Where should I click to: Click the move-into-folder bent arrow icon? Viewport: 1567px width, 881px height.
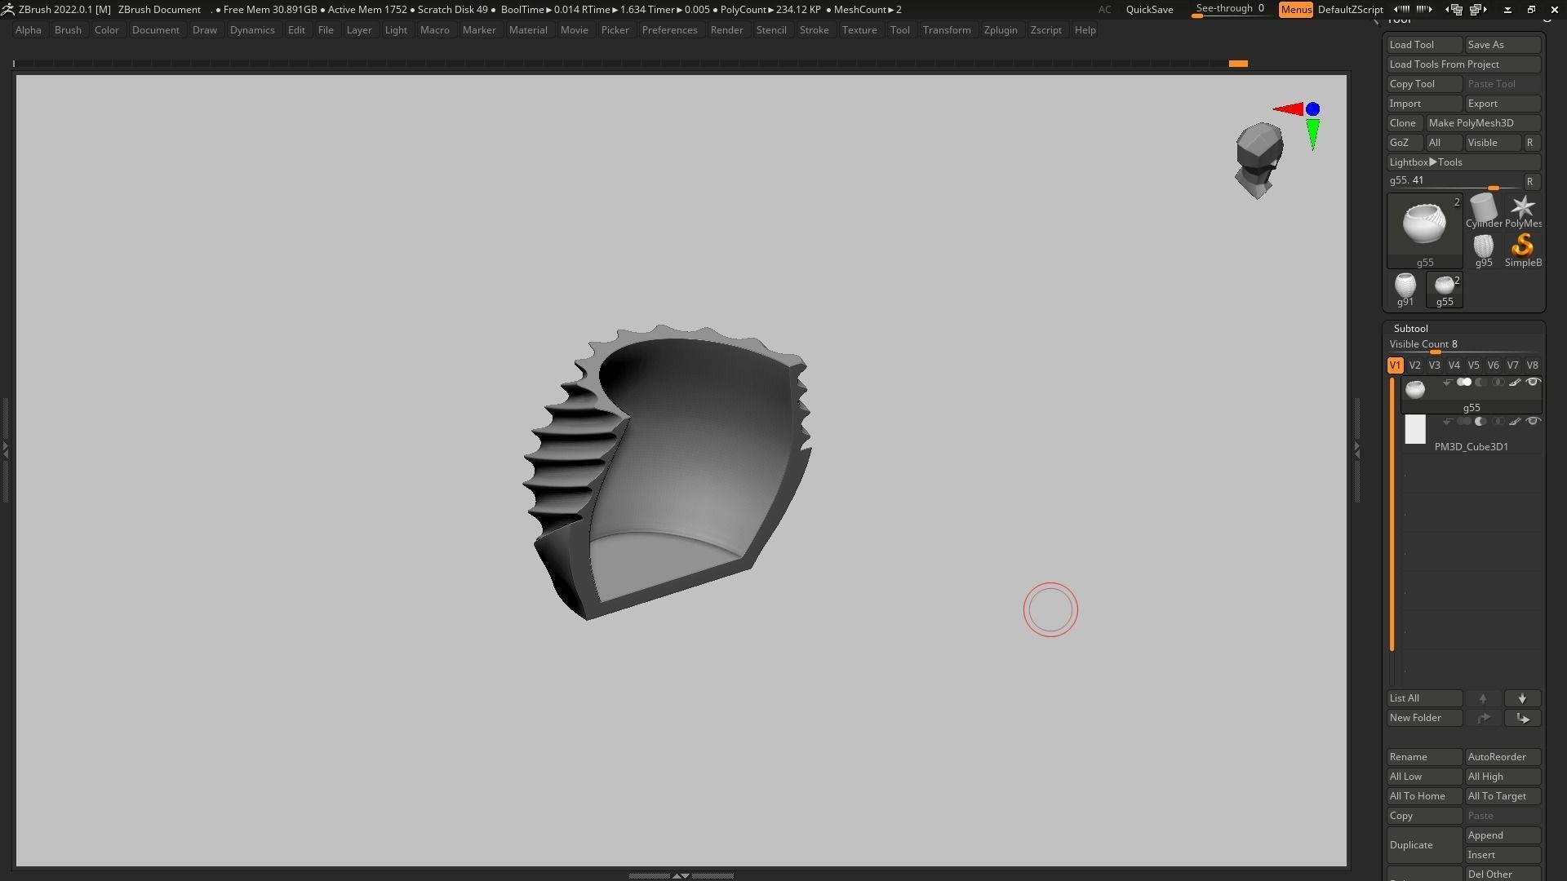pos(1522,718)
